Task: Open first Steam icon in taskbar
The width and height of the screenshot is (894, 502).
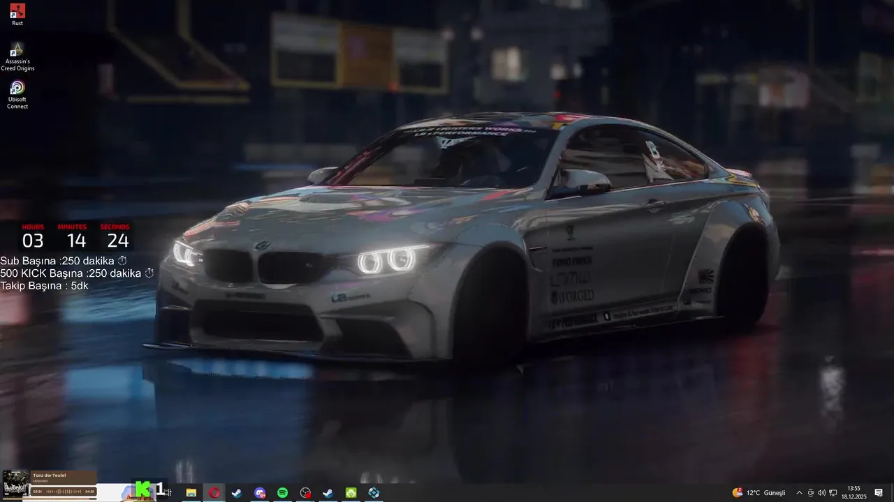Action: [x=237, y=493]
